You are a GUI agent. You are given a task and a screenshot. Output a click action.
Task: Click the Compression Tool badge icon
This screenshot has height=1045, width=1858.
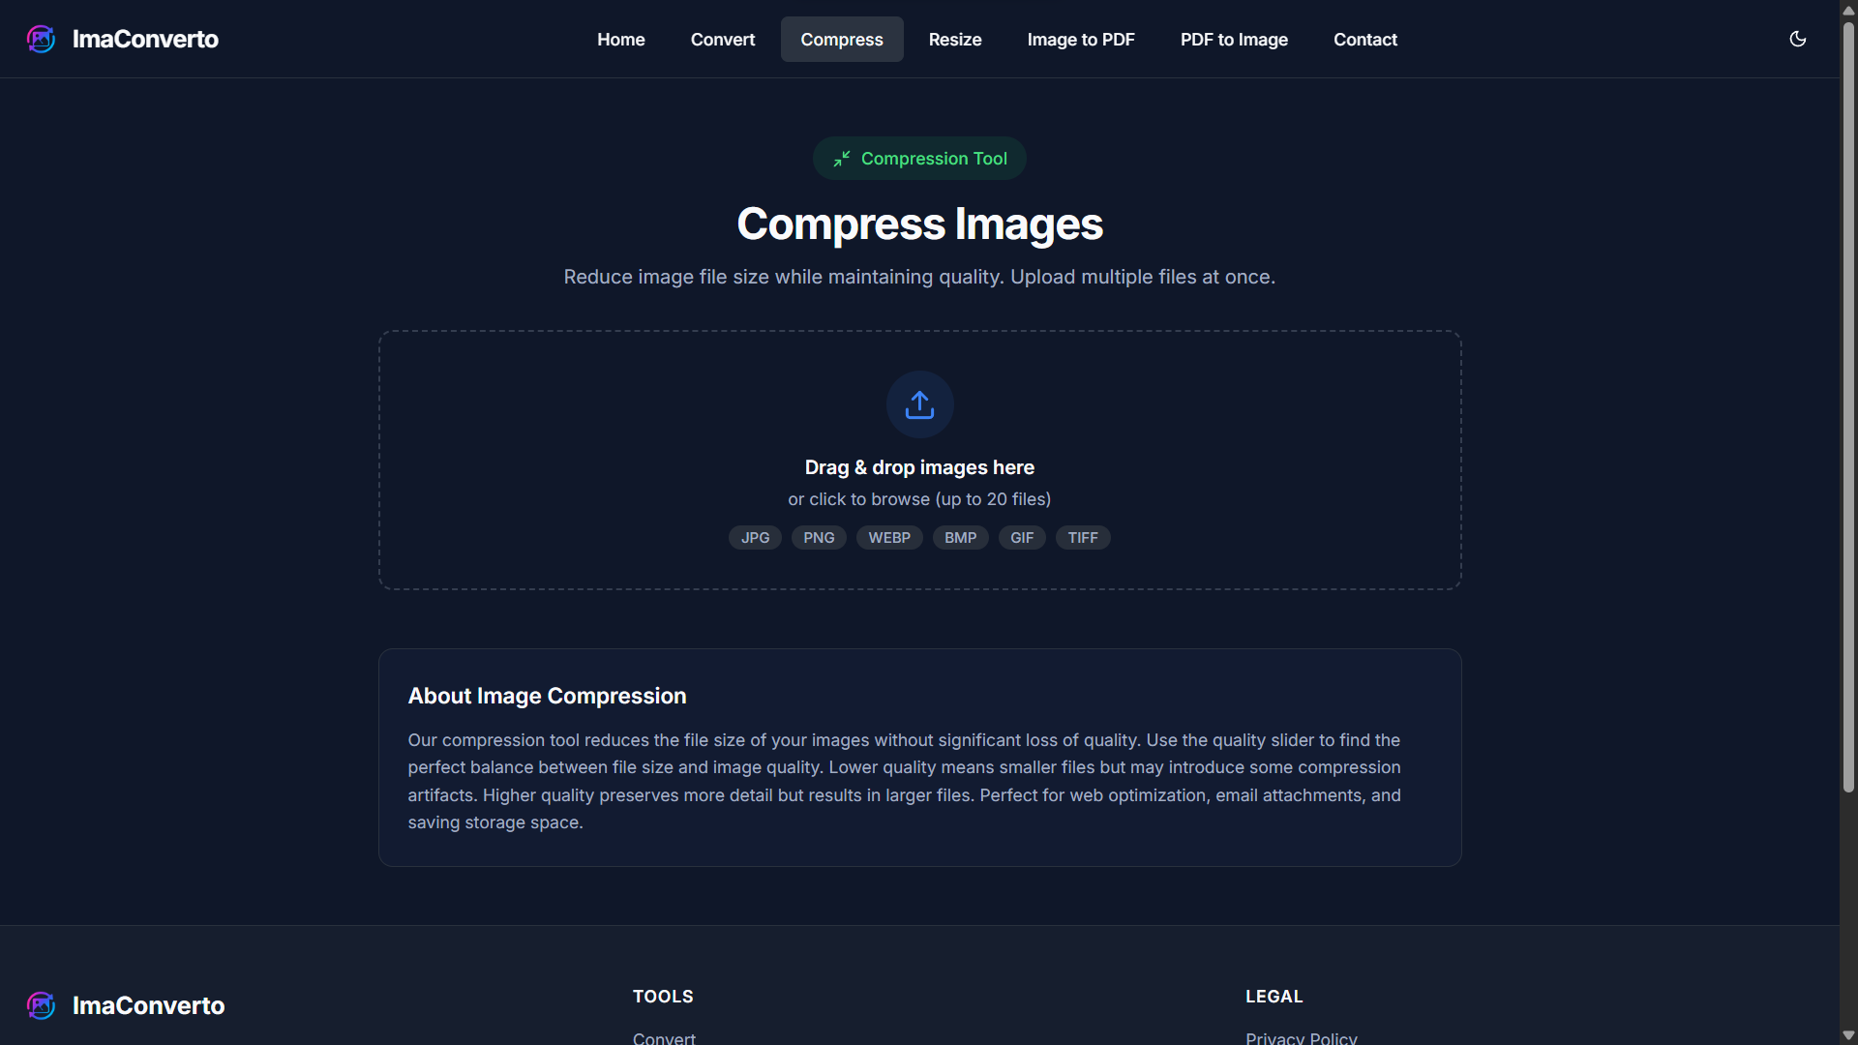click(841, 158)
